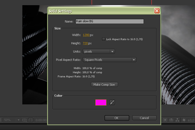Open the magenta solid color swatch

click(101, 102)
